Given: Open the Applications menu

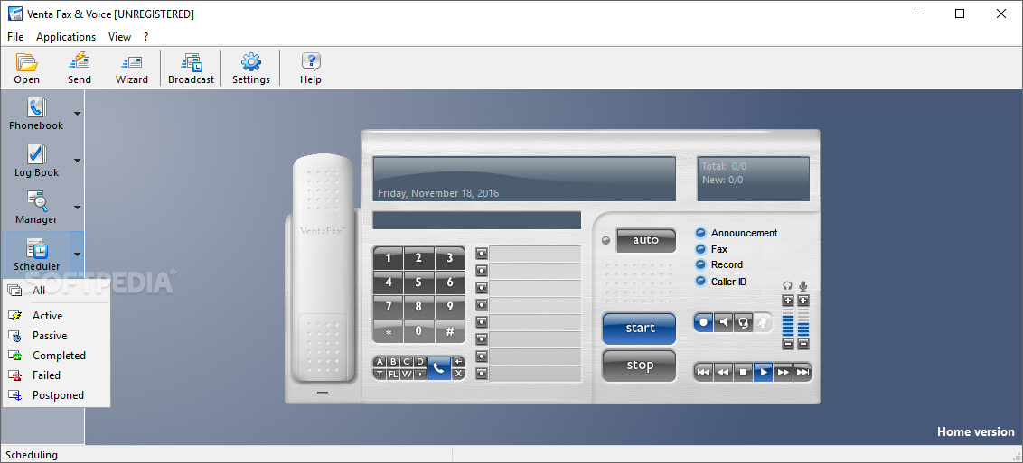Looking at the screenshot, I should point(66,37).
